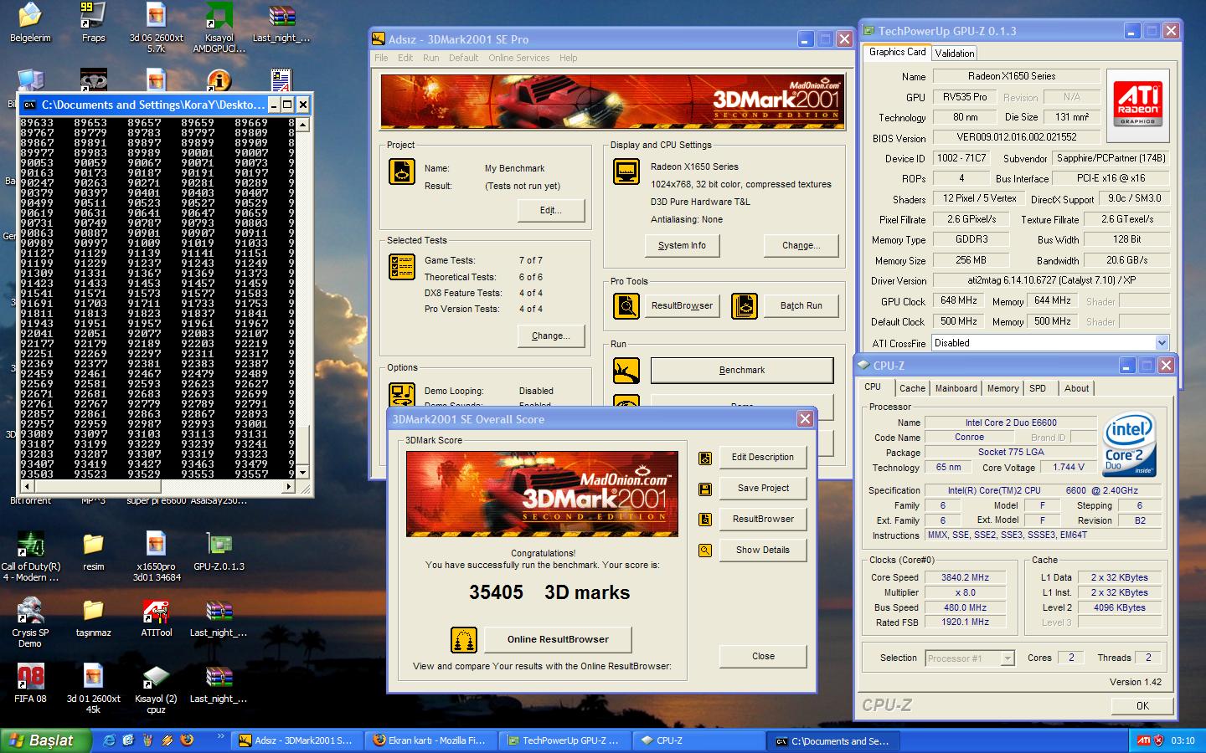1206x753 pixels.
Task: Open 3d 01 2600xt 45k desktop file
Action: [x=93, y=689]
